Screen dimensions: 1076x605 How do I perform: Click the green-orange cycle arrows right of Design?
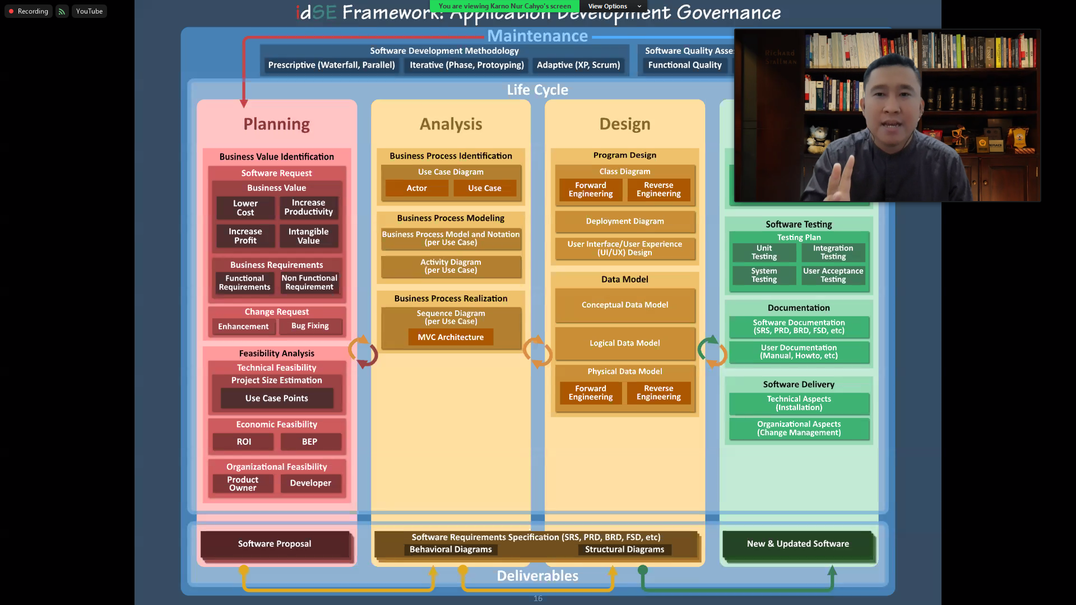click(x=712, y=352)
